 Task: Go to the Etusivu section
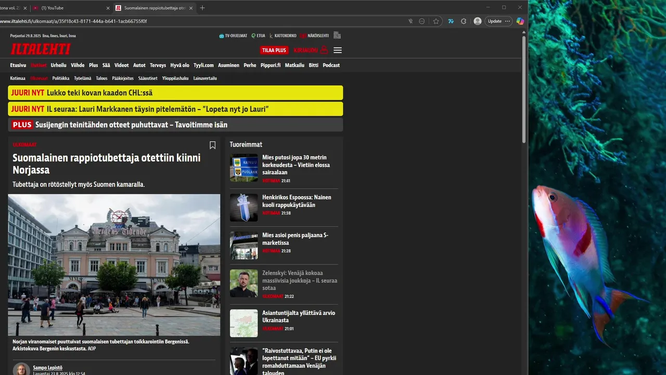point(18,65)
